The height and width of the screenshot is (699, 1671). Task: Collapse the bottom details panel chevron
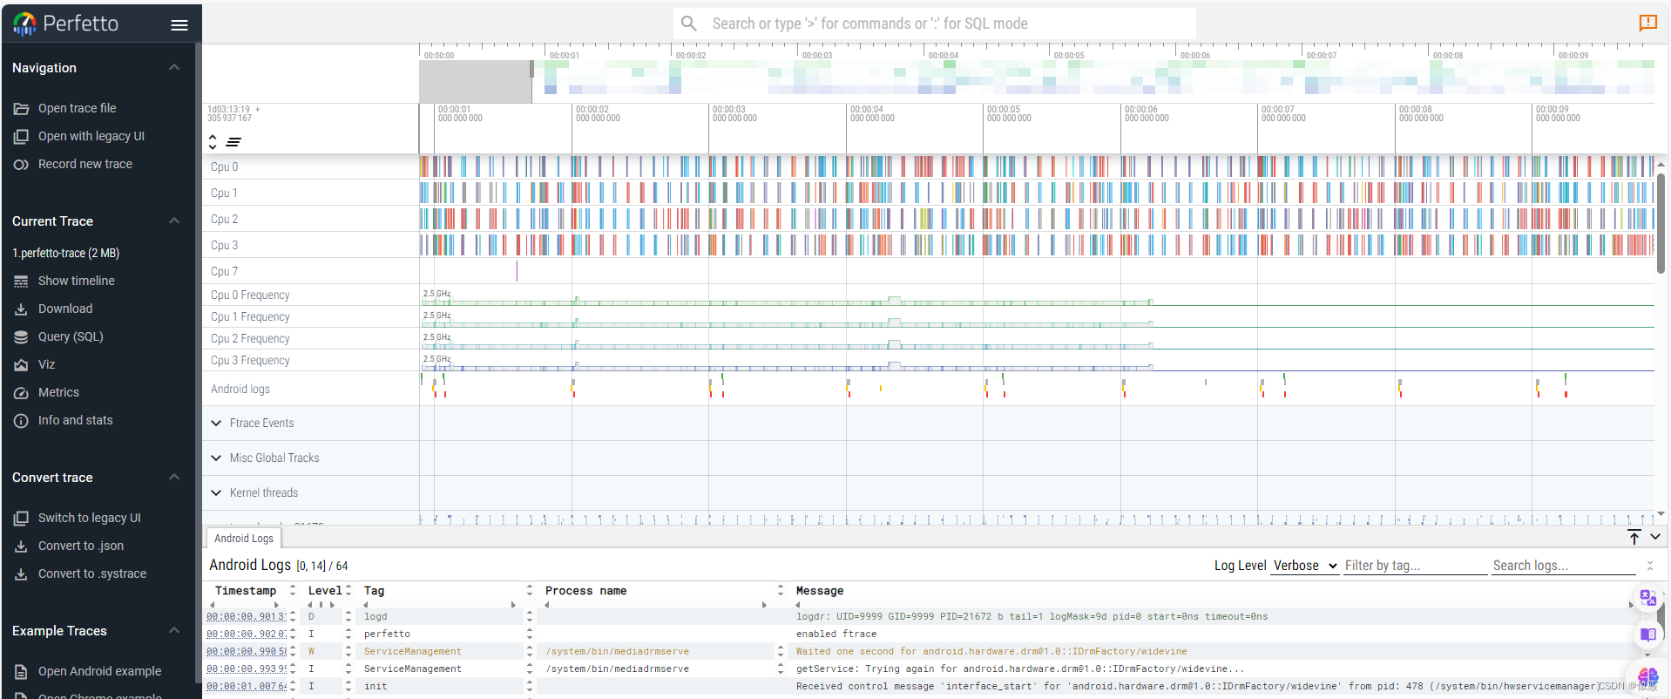pyautogui.click(x=1655, y=537)
